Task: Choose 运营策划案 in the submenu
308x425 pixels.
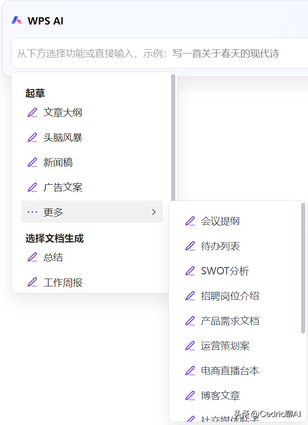Action: point(225,346)
